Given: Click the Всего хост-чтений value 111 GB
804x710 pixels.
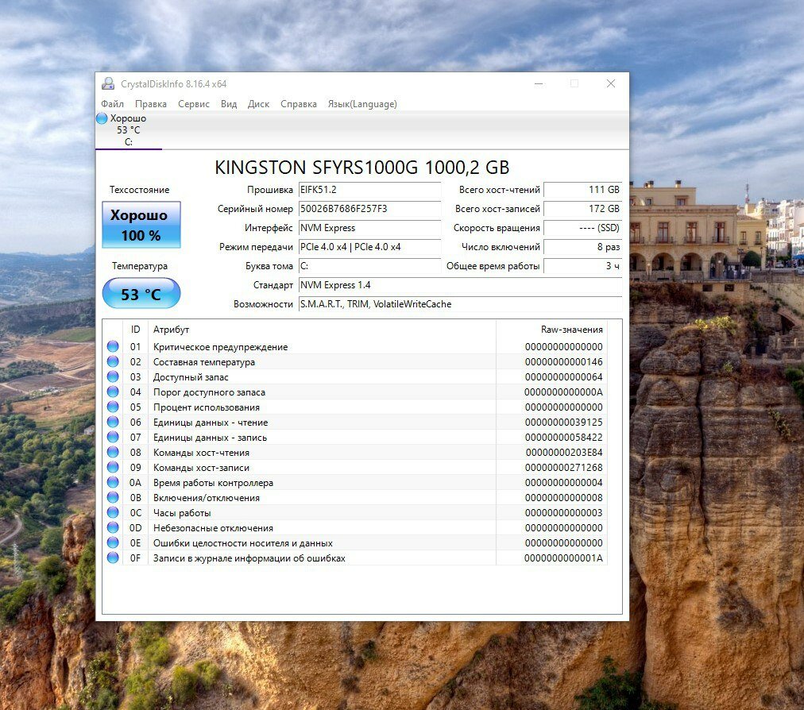Looking at the screenshot, I should 583,190.
